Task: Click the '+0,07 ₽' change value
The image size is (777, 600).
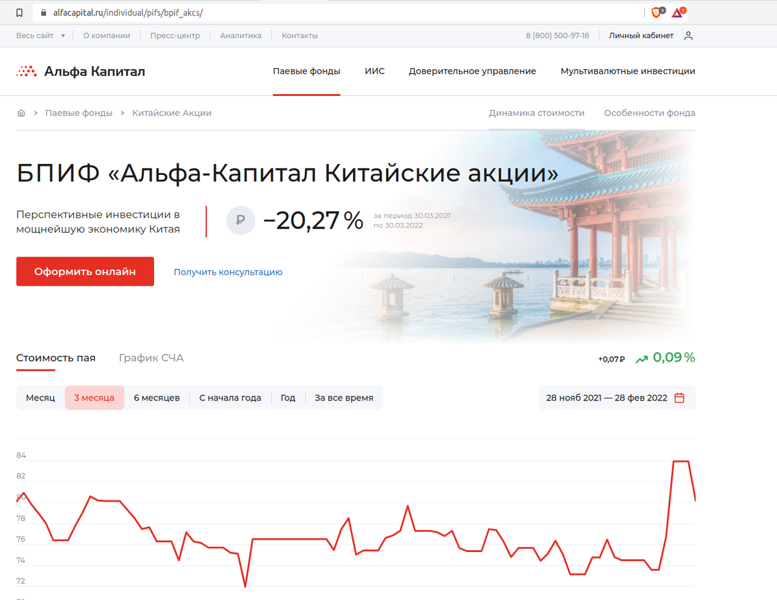Action: click(611, 359)
